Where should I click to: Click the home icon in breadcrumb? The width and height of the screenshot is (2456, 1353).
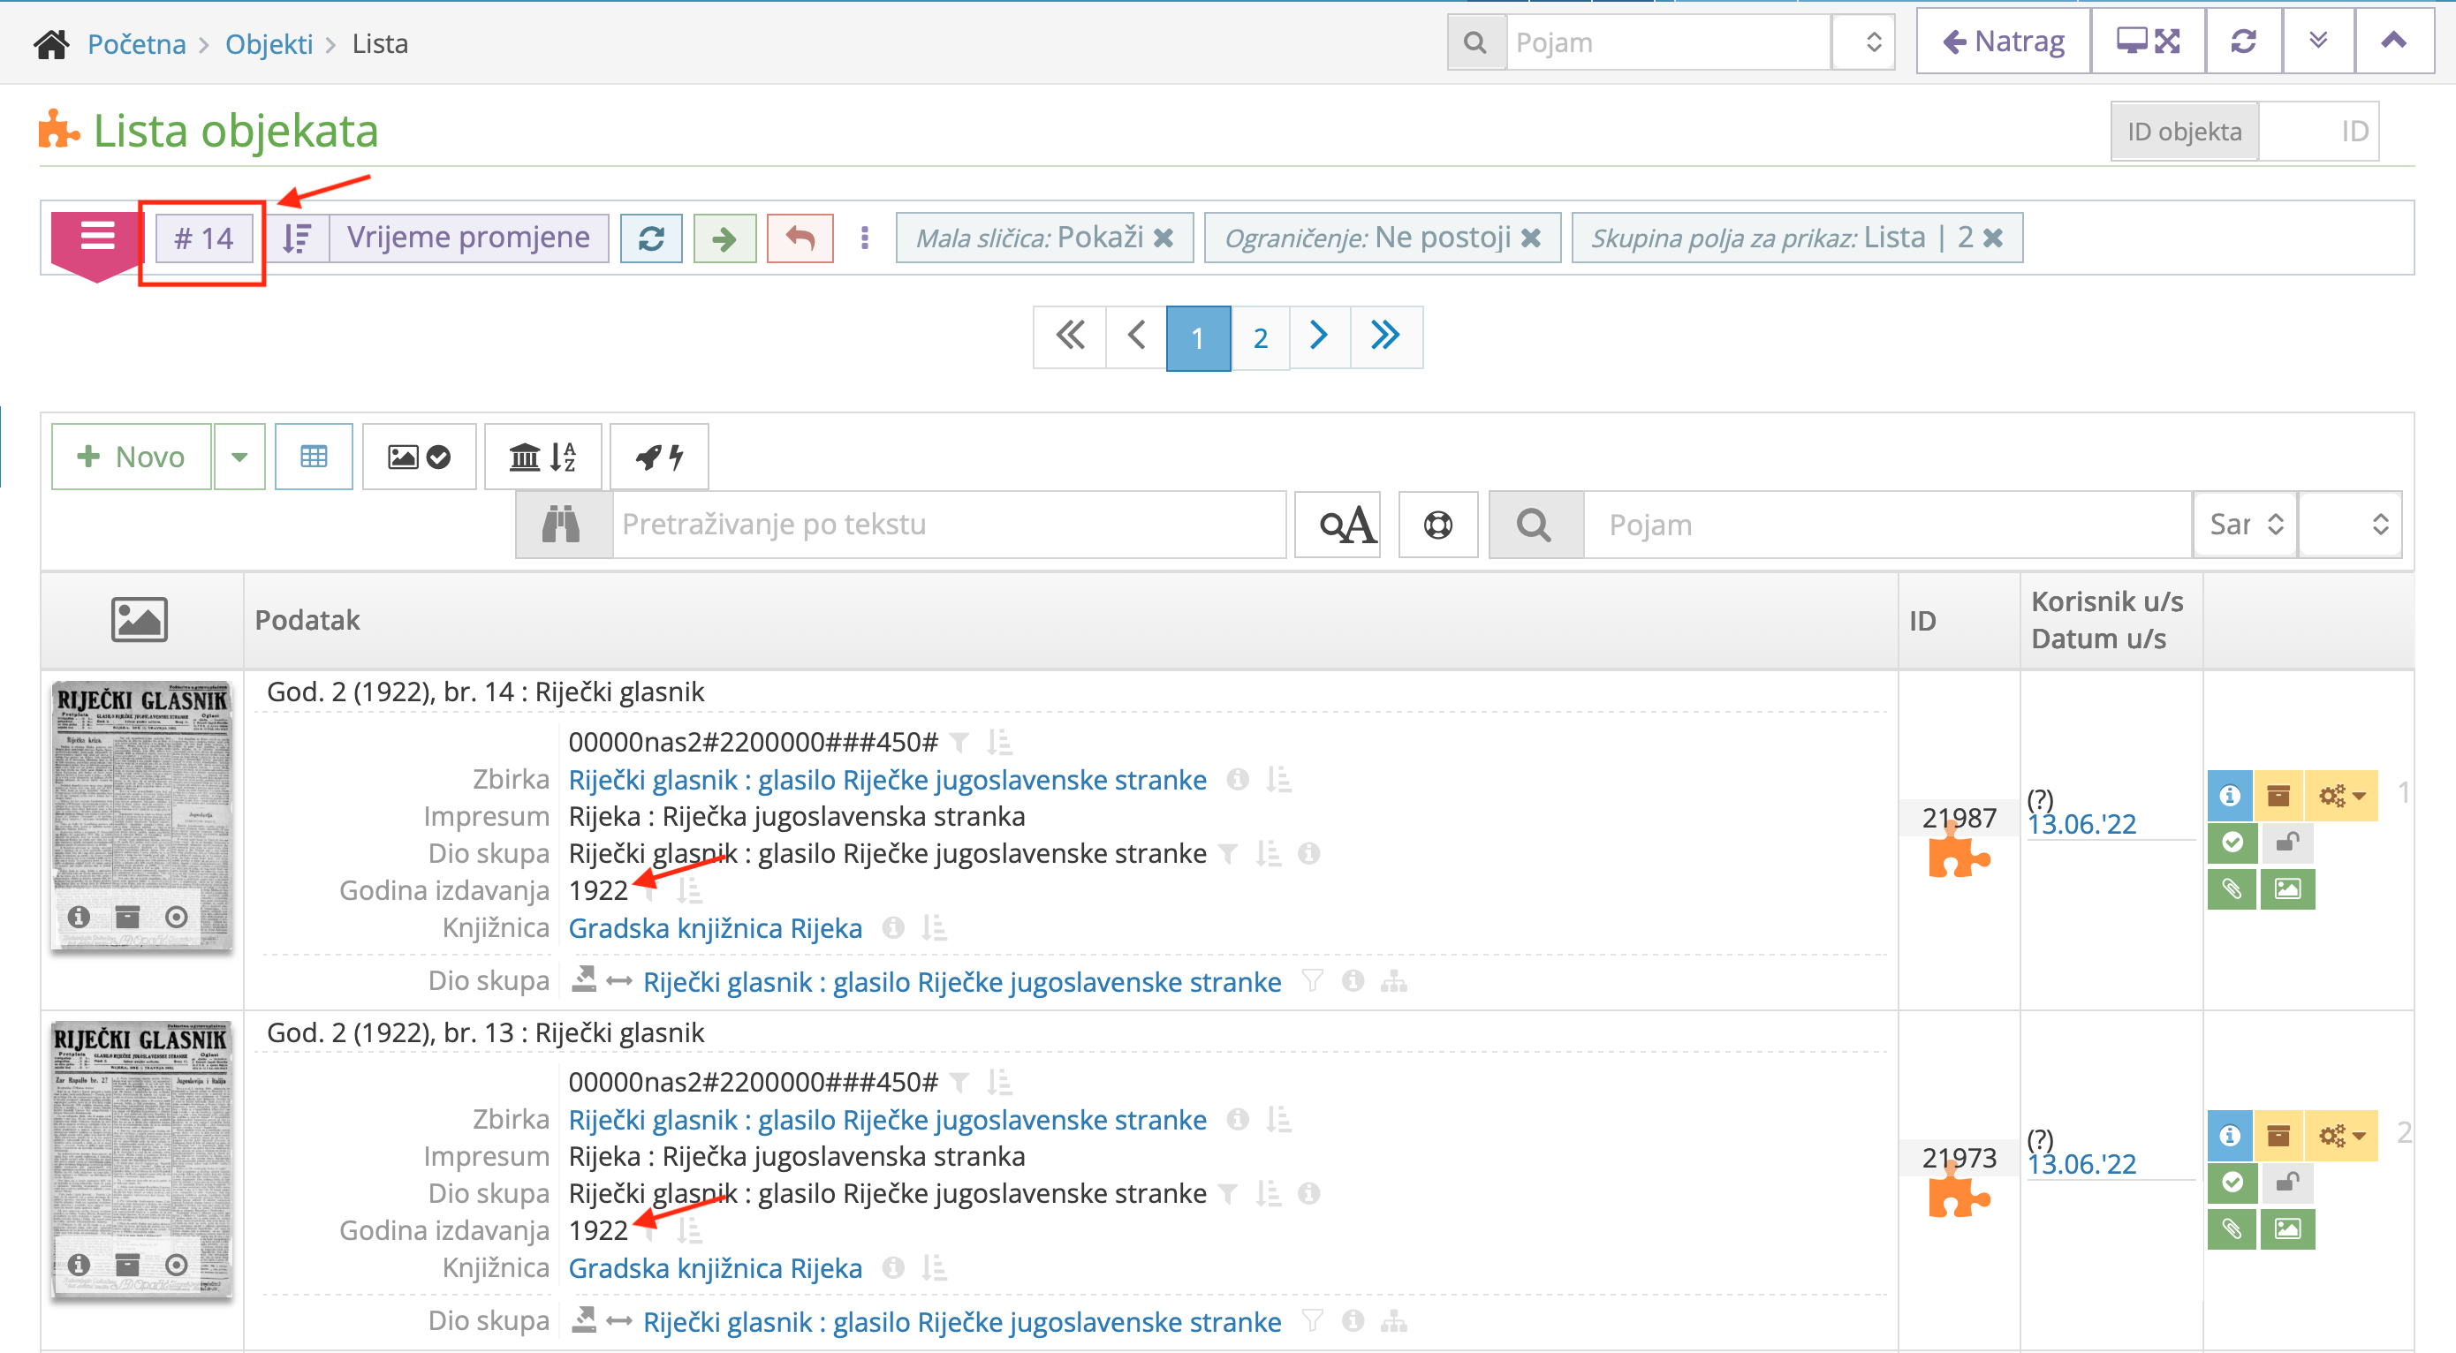coord(51,44)
